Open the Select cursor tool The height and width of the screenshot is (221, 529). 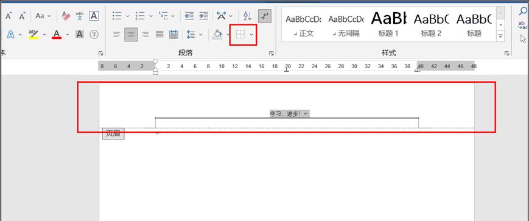[x=524, y=39]
